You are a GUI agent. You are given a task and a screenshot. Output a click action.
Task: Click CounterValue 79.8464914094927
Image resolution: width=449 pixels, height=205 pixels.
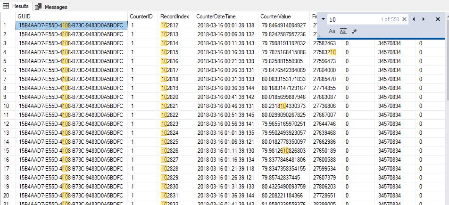tap(284, 25)
